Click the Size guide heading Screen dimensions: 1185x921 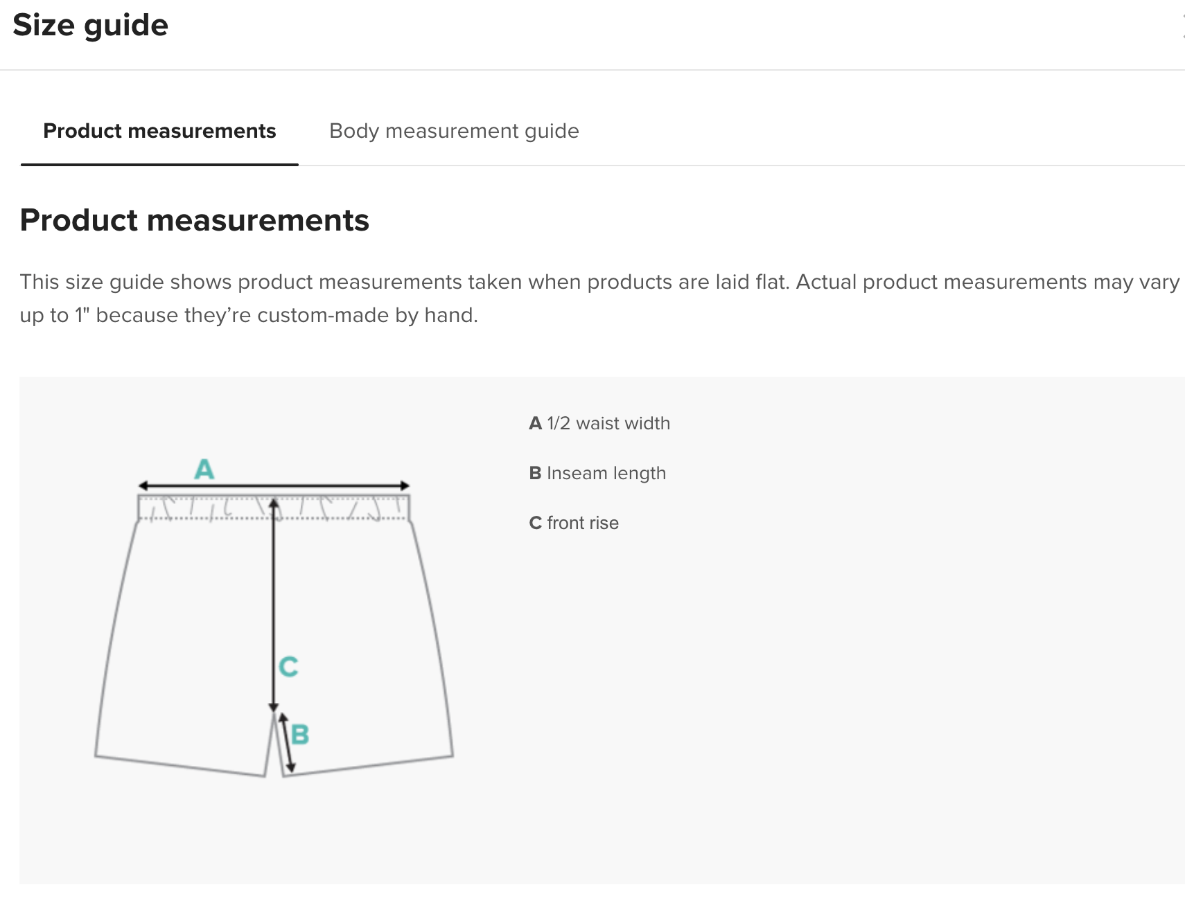point(91,26)
